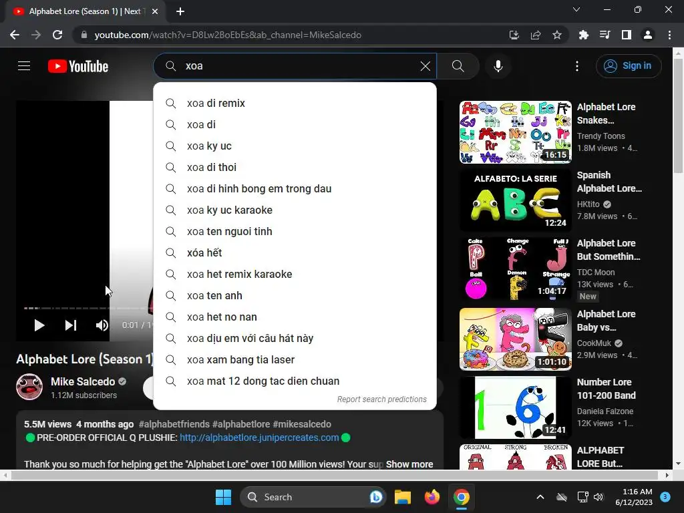Choose "xoa het remix karaoke" suggestion
Image resolution: width=684 pixels, height=513 pixels.
pos(295,274)
